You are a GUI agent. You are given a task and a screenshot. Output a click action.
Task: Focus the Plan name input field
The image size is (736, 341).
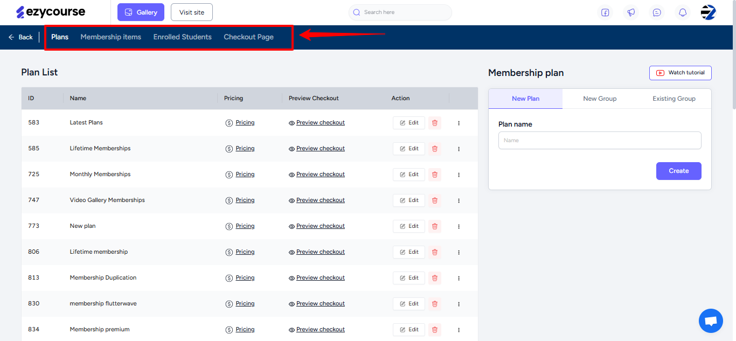[600, 141]
